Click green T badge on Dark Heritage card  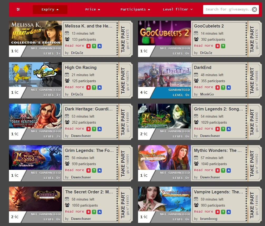(x=94, y=129)
